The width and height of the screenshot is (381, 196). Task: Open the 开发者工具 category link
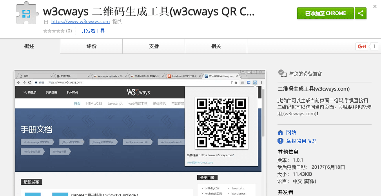point(93,31)
